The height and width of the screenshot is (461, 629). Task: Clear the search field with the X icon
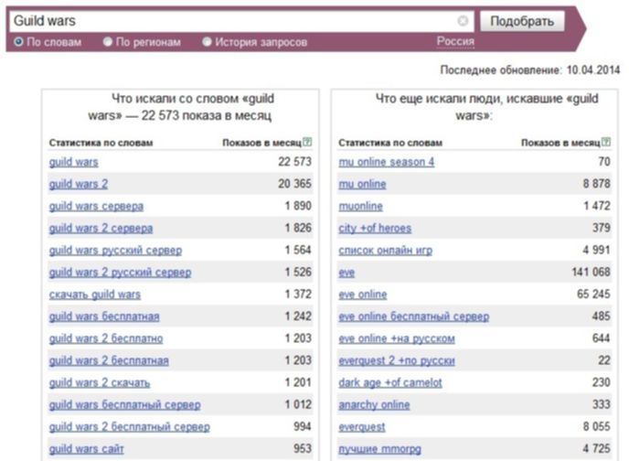coord(464,20)
